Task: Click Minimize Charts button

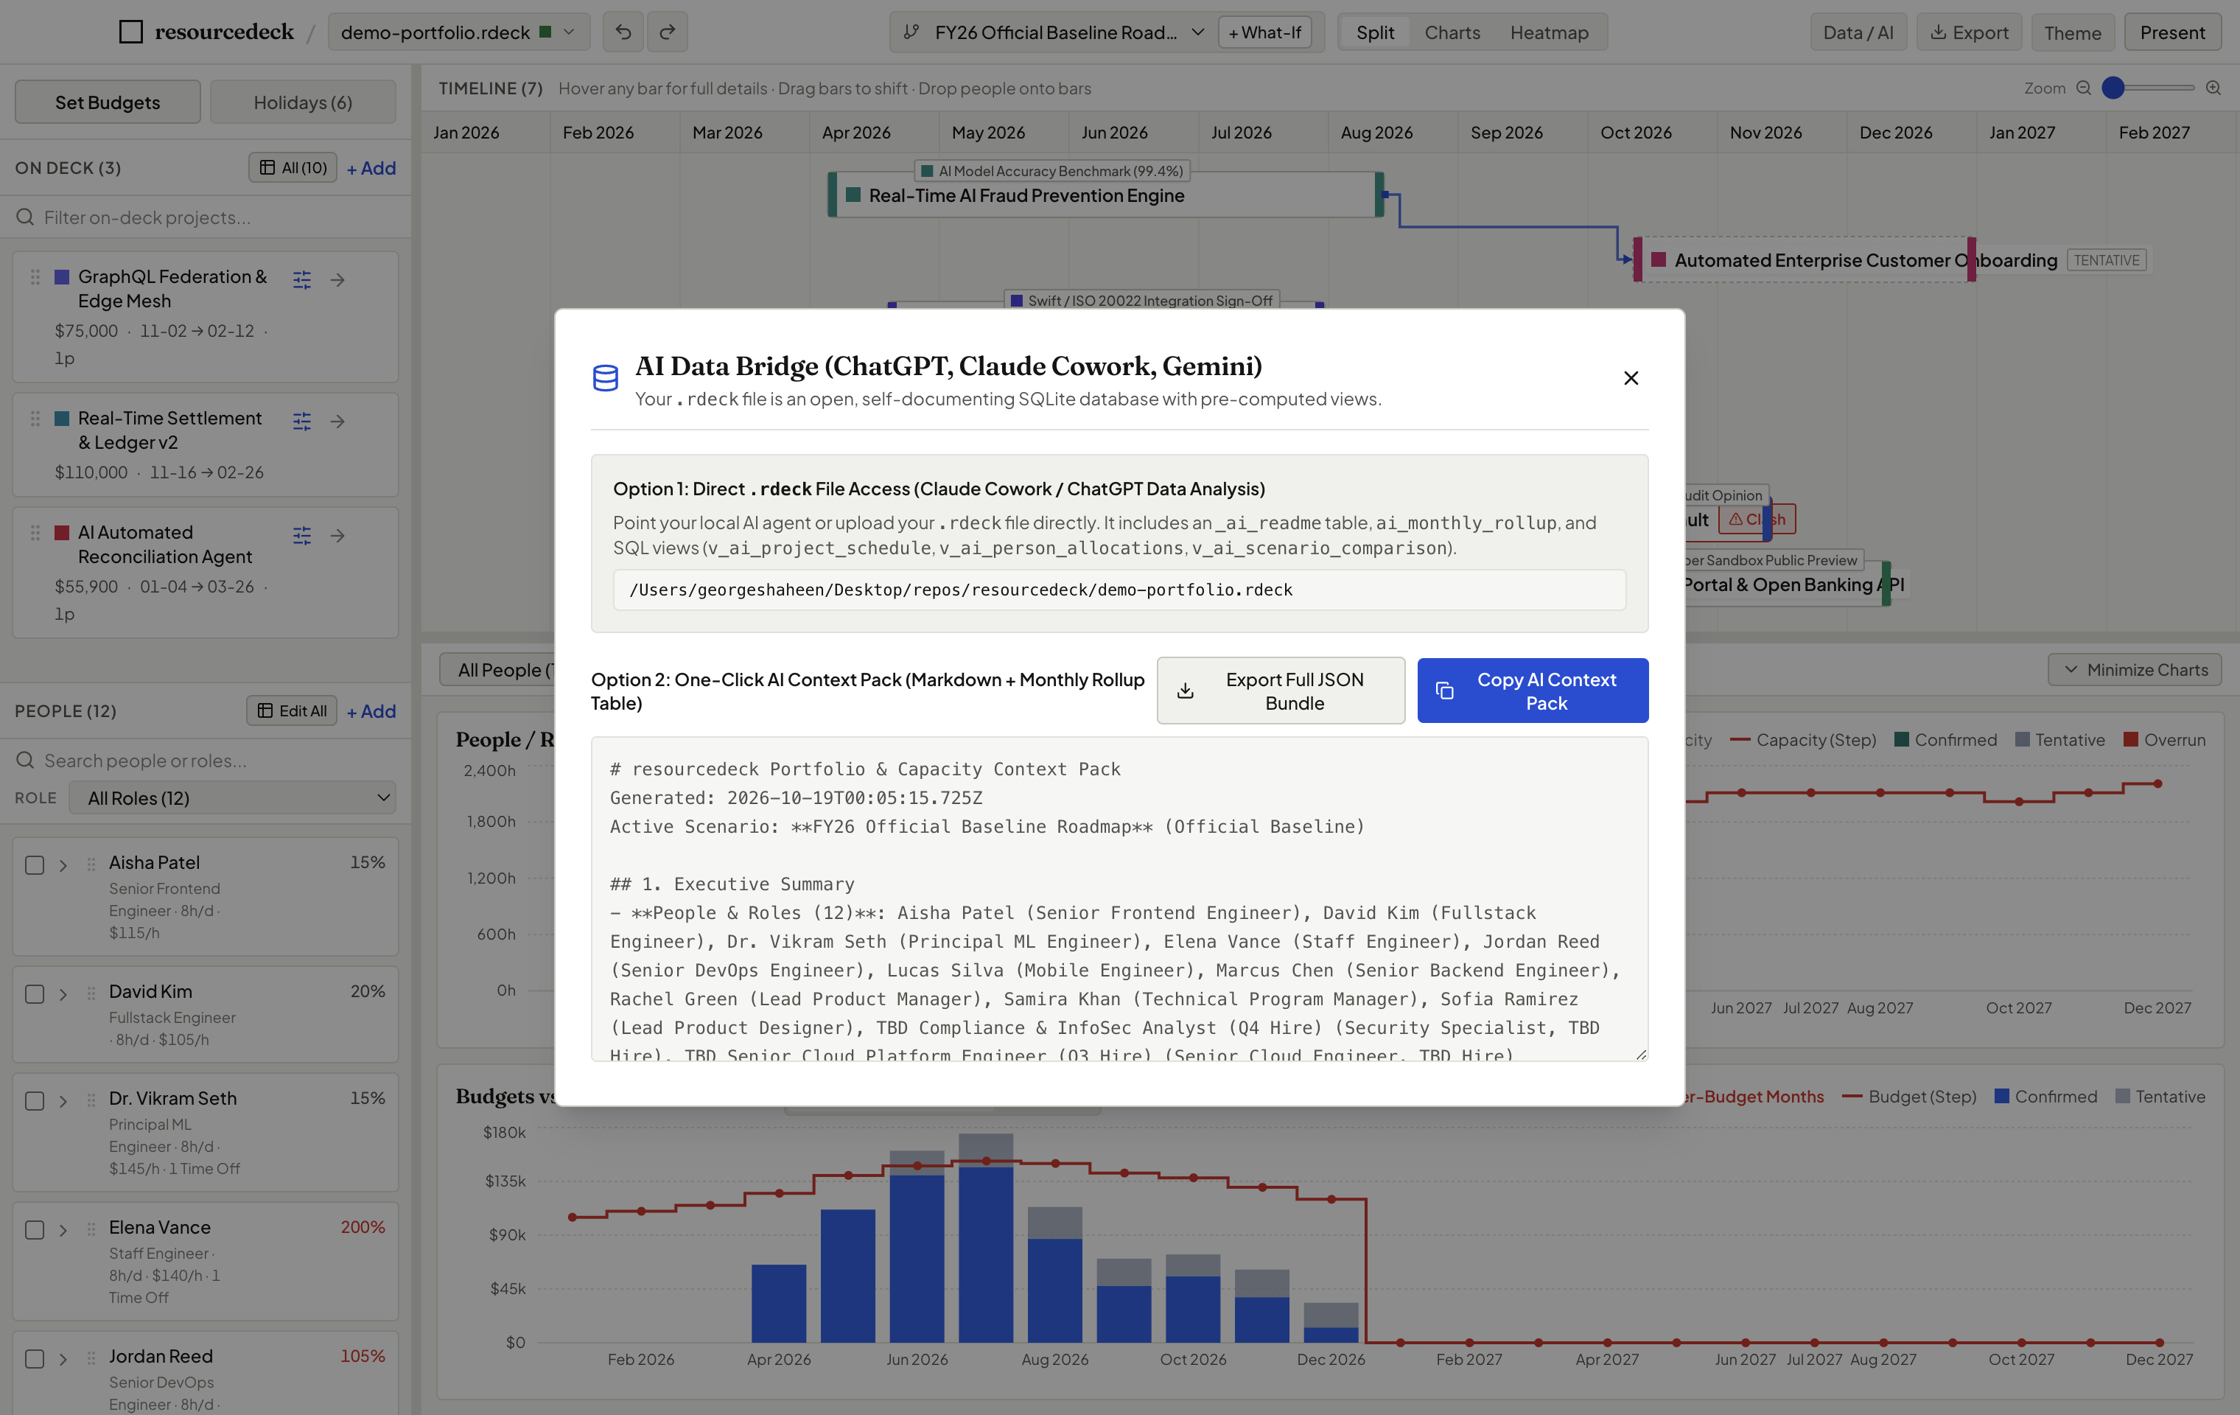Action: coord(2134,670)
